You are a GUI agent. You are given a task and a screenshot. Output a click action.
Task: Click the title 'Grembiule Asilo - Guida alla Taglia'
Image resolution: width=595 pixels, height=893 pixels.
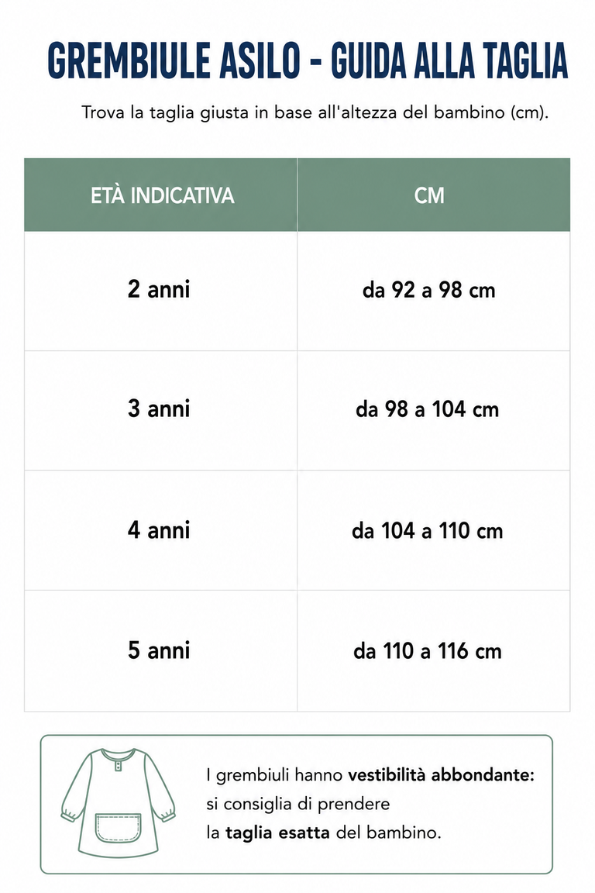308,60
